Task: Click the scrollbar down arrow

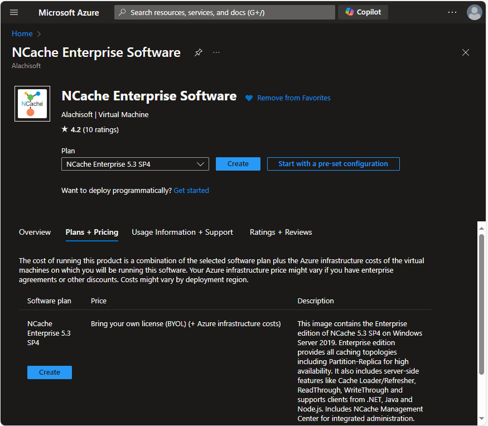Action: tap(481, 419)
